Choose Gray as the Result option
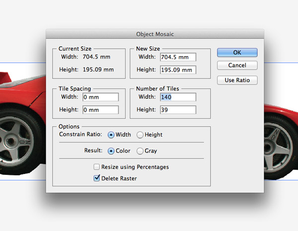The image size is (298, 231). [140, 151]
